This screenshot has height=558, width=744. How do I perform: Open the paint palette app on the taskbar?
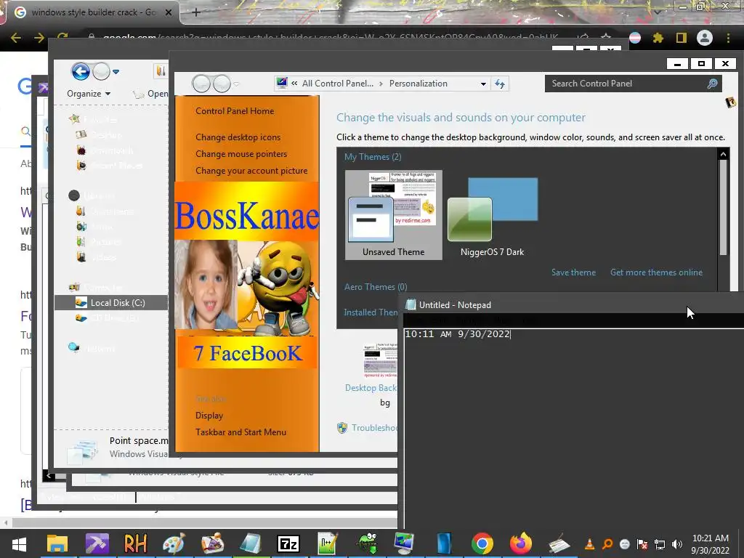point(174,543)
